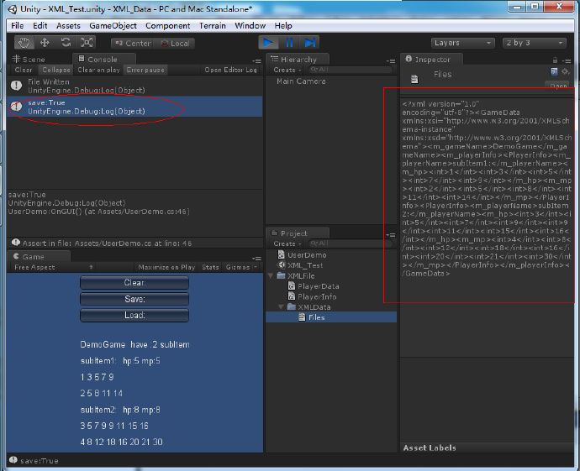Open the 2 by 3 layout dropdown

point(534,43)
